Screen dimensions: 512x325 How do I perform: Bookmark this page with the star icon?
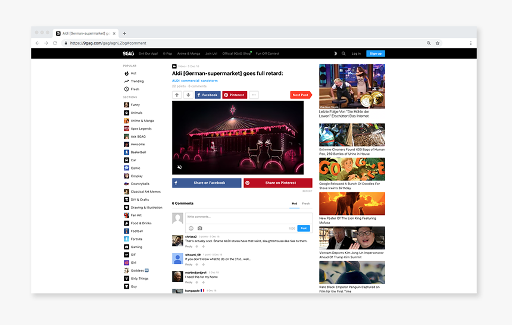pos(438,43)
